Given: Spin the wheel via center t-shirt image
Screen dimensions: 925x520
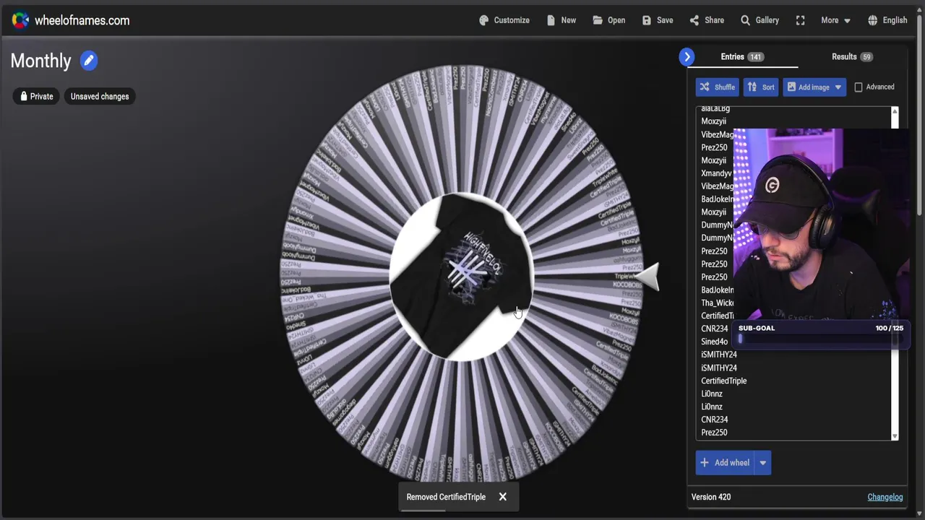Looking at the screenshot, I should pos(462,276).
